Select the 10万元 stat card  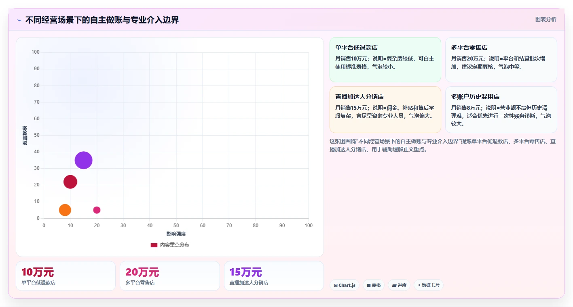[x=66, y=276]
